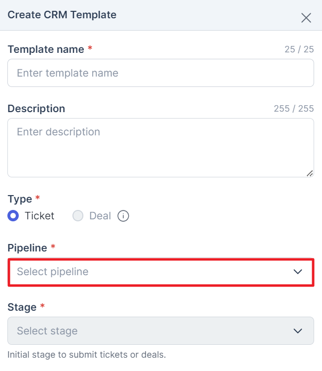
Task: Choose the Ticket type label text
Action: click(x=39, y=216)
